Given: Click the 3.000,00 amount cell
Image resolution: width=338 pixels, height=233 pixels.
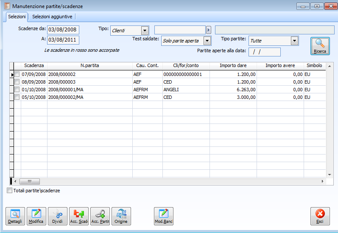Looking at the screenshot, I should (x=233, y=97).
